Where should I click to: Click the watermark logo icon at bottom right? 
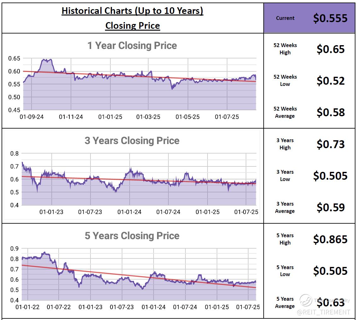[x=306, y=300]
